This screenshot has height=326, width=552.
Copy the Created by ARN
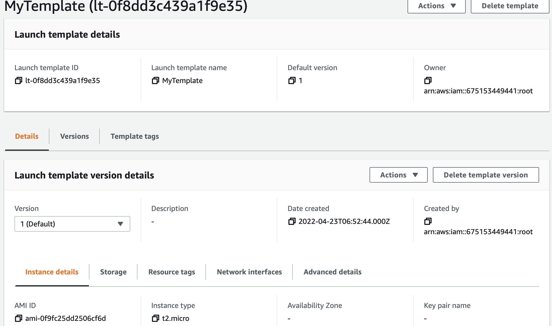pos(428,222)
